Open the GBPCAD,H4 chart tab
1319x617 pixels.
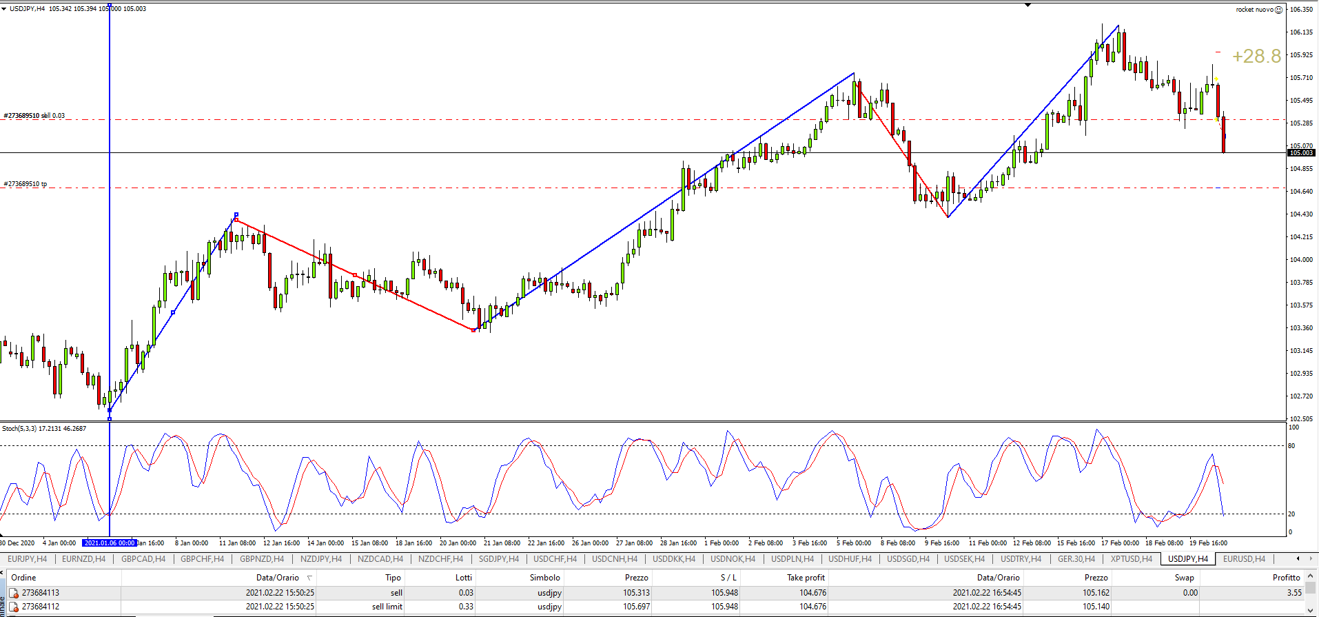click(143, 559)
